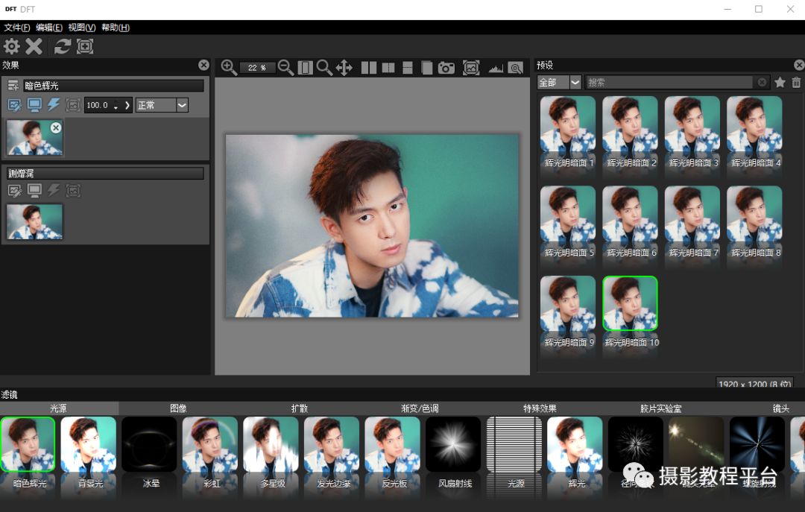Switch to the 特殊效果 filter tab
This screenshot has width=805, height=512.
(x=540, y=408)
